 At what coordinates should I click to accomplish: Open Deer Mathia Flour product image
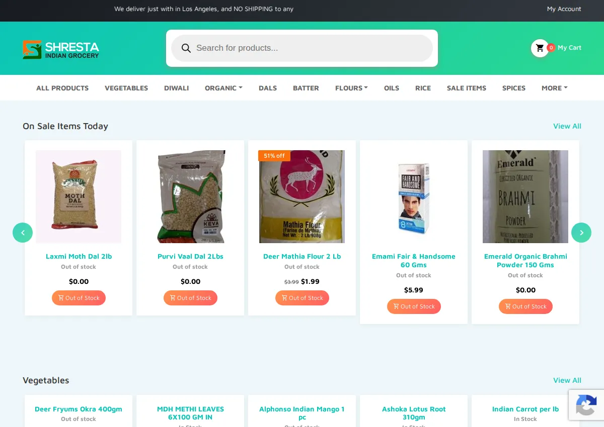coord(302,196)
